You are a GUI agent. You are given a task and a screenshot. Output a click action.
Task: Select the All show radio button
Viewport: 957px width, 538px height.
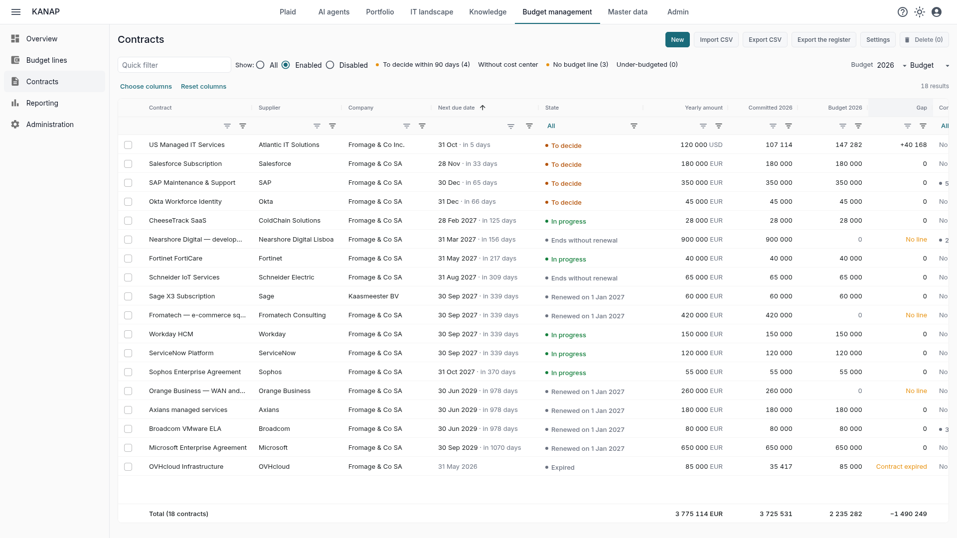[260, 65]
